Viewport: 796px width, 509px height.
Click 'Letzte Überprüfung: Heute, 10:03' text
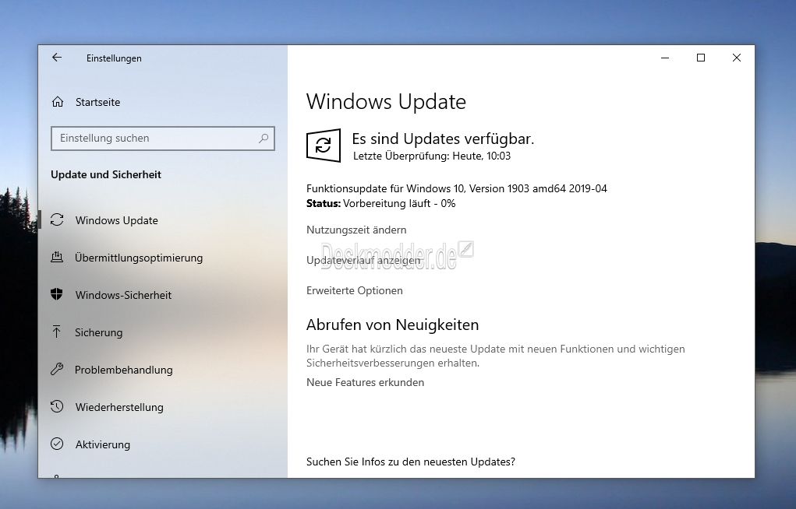coord(431,156)
